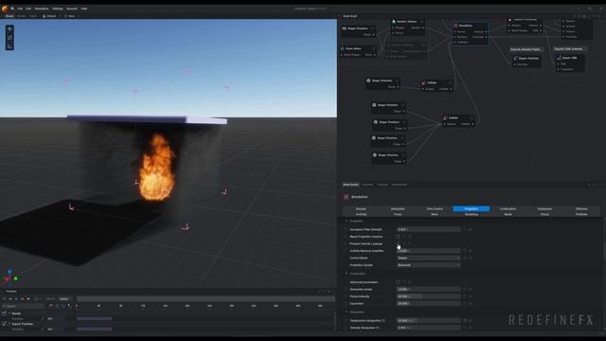Click the force node icon below top-left Shape Primitive

(343, 48)
